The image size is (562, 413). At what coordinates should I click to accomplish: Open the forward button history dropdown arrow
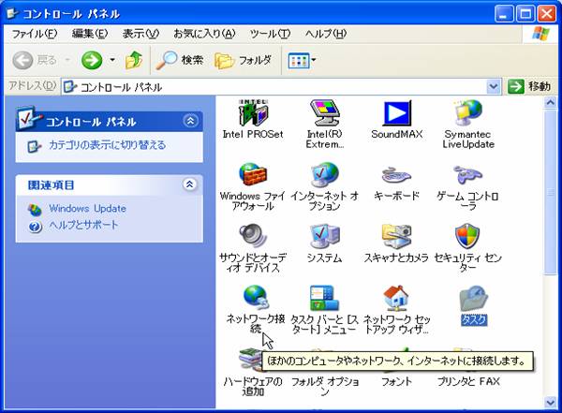pyautogui.click(x=112, y=60)
